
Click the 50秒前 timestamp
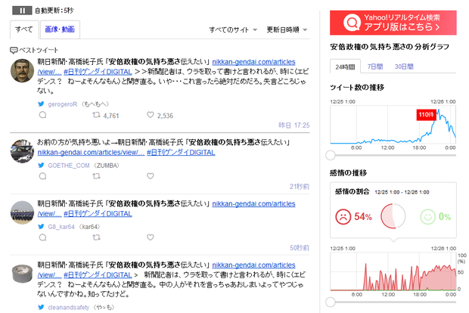[300, 248]
